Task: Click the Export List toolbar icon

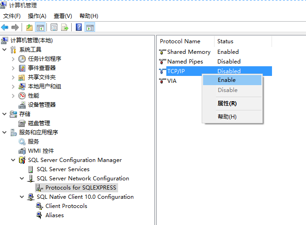Action: 65,27
